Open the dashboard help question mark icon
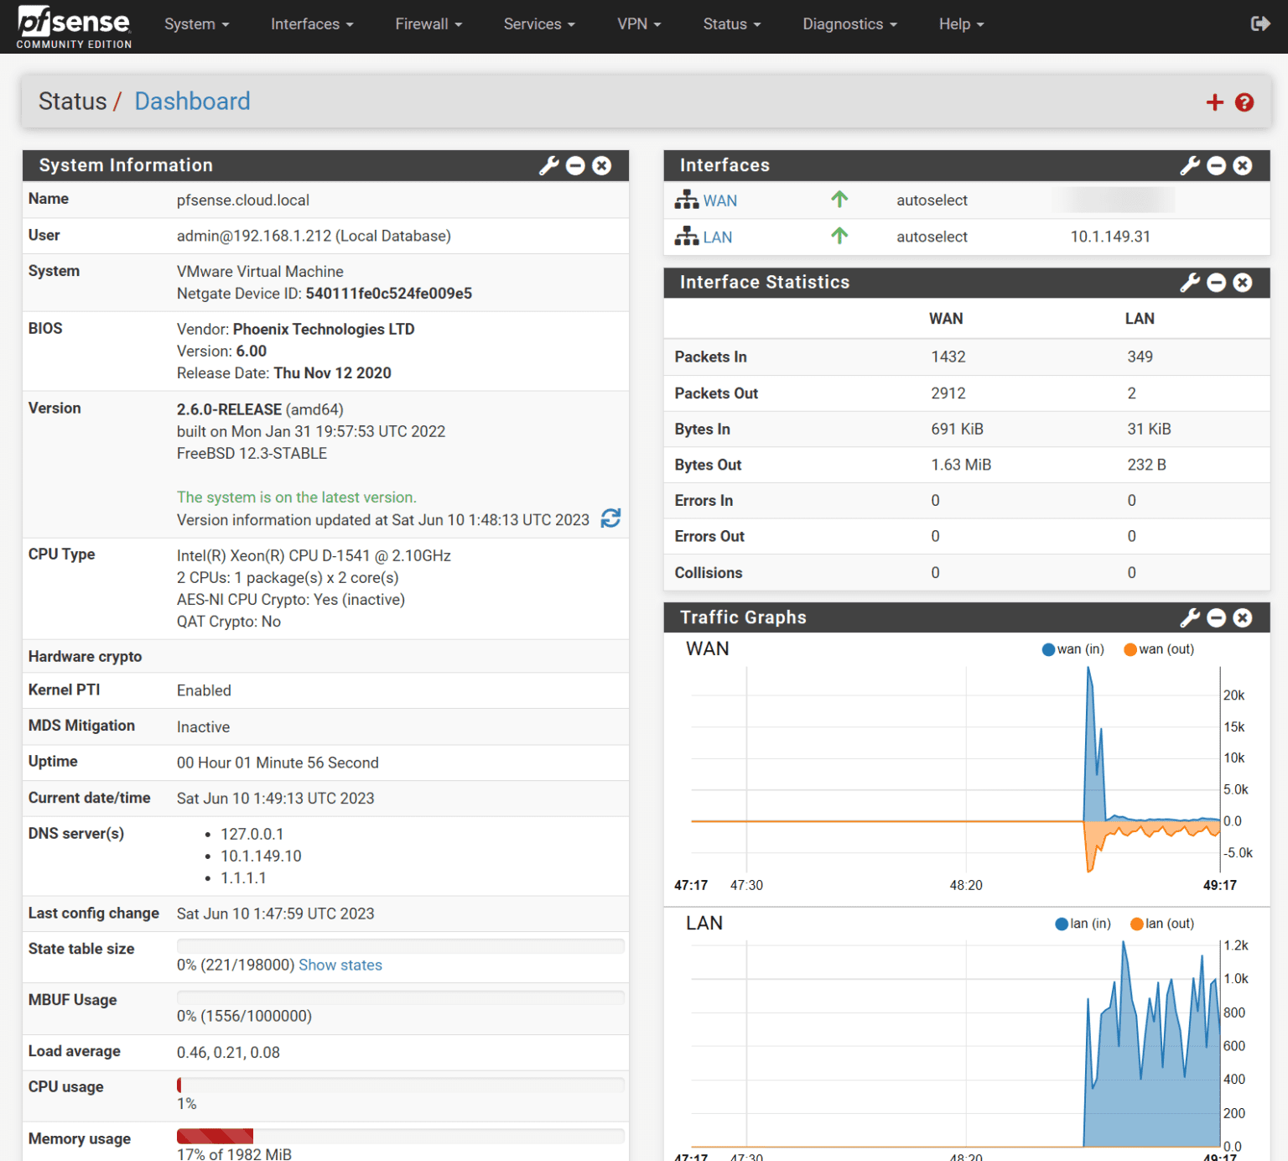Screen dimensions: 1288x1161 click(1244, 102)
